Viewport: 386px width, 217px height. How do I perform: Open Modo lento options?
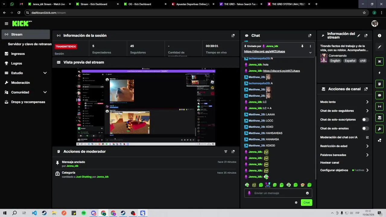(x=344, y=102)
